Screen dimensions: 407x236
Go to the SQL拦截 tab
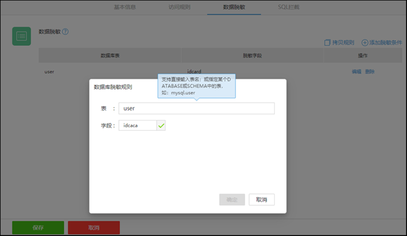tap(288, 8)
